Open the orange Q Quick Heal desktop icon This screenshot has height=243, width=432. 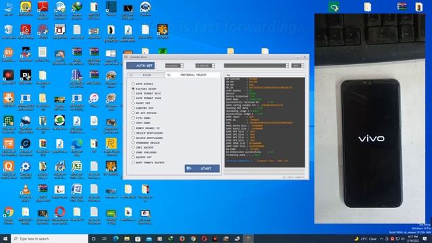click(9, 169)
